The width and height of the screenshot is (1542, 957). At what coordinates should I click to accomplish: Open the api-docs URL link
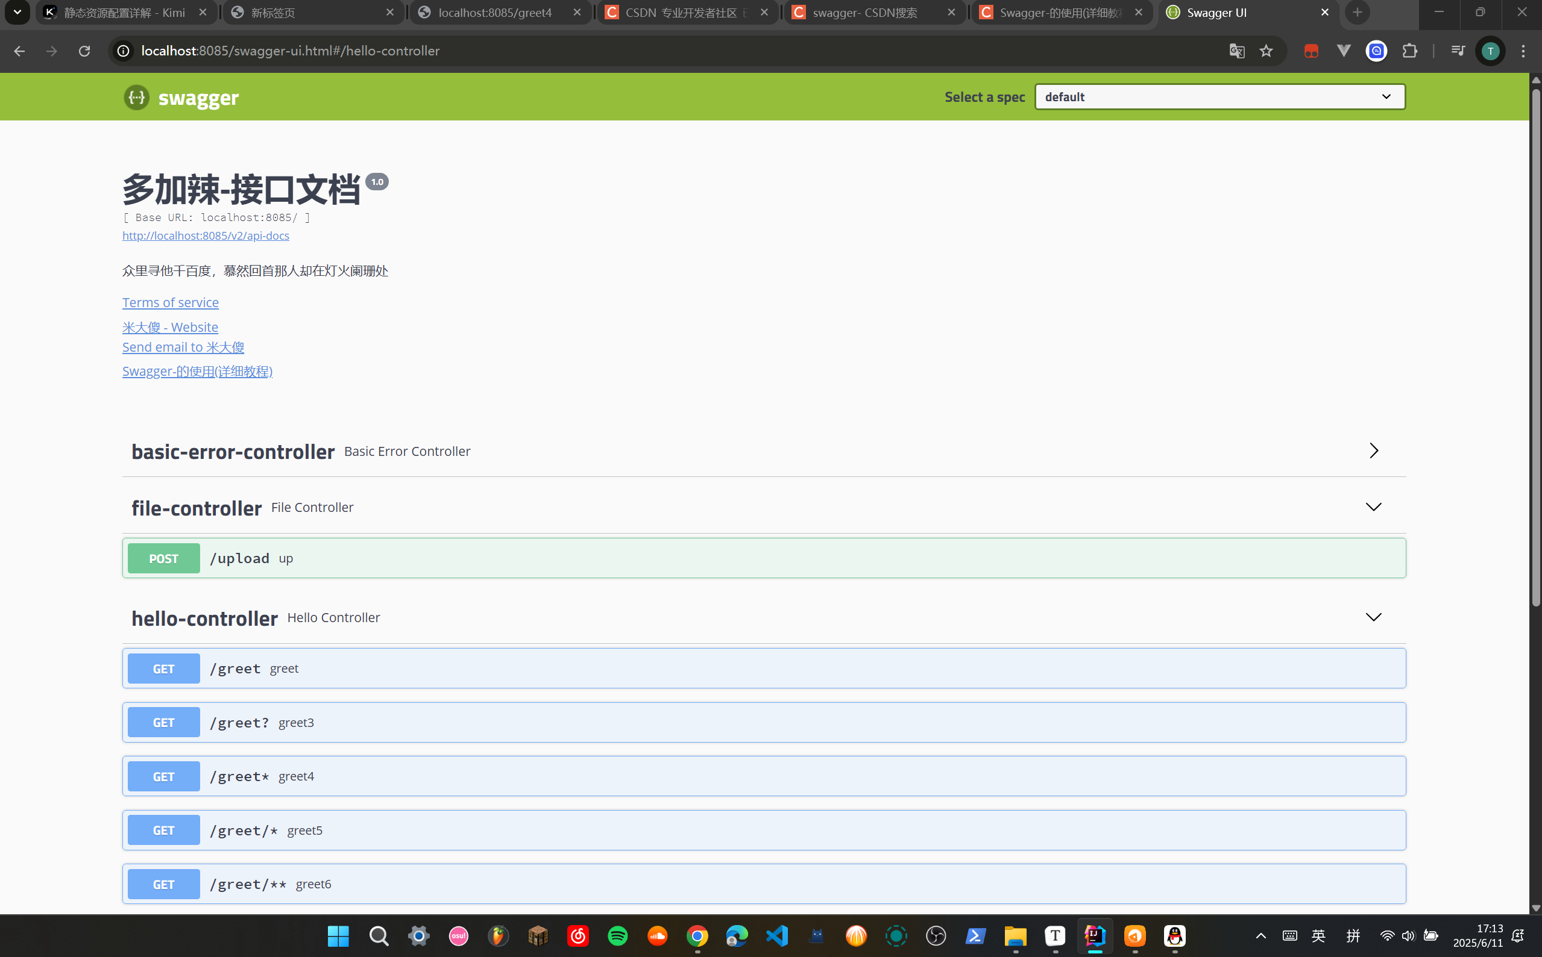point(206,235)
